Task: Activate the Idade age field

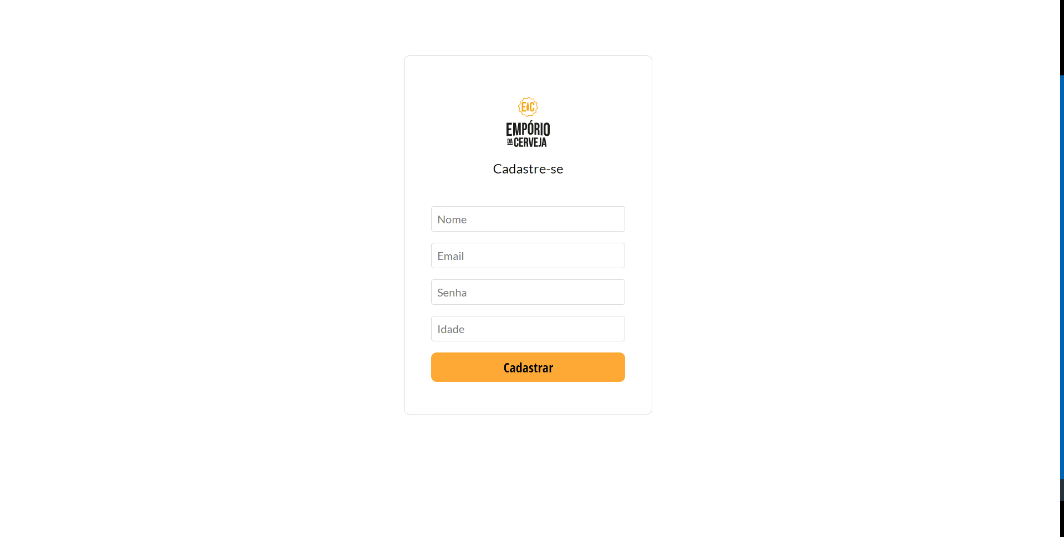Action: [528, 329]
